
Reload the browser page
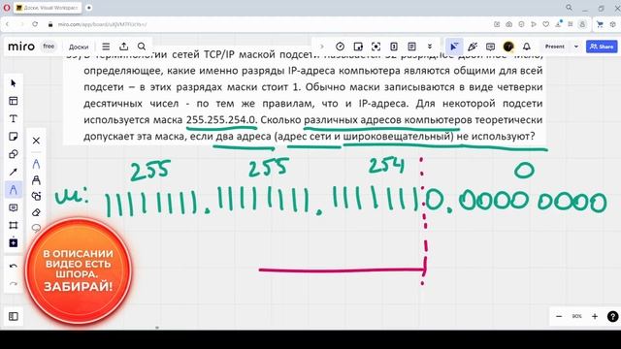tap(35, 24)
